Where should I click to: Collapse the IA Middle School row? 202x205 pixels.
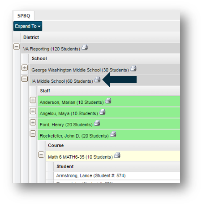coord(25,79)
